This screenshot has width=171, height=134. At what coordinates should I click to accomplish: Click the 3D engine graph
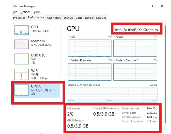click(x=90, y=48)
